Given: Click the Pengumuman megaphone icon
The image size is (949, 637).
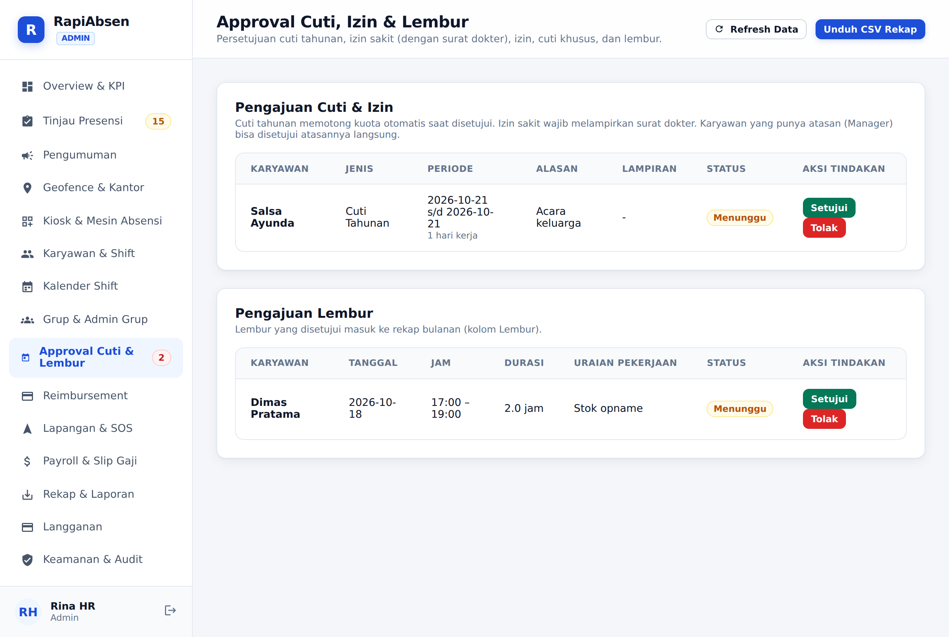Looking at the screenshot, I should click(x=27, y=155).
